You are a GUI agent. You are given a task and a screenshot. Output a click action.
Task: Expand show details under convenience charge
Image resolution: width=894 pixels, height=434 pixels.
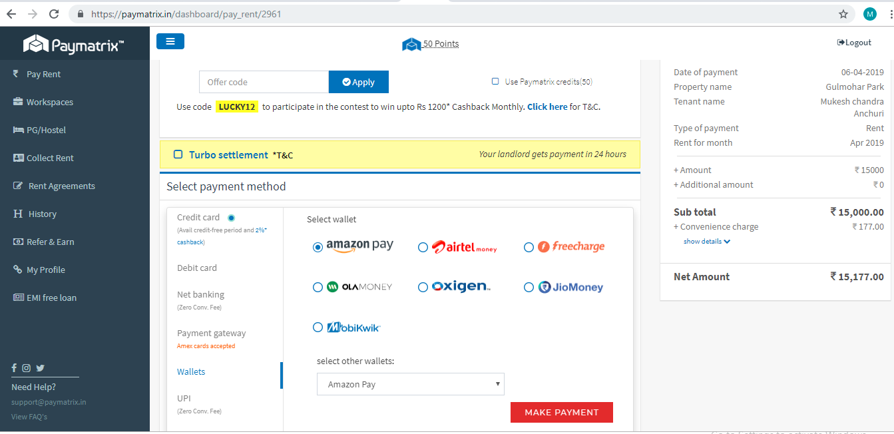click(707, 241)
